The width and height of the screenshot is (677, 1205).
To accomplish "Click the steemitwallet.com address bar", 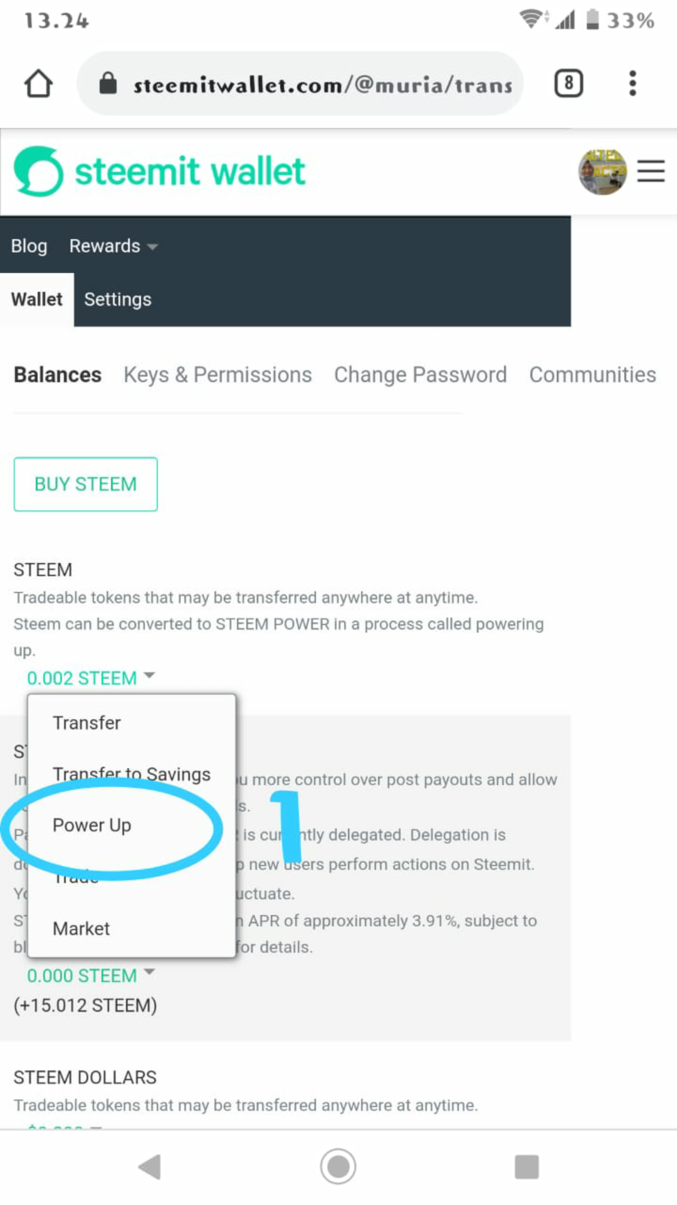I will click(x=300, y=83).
